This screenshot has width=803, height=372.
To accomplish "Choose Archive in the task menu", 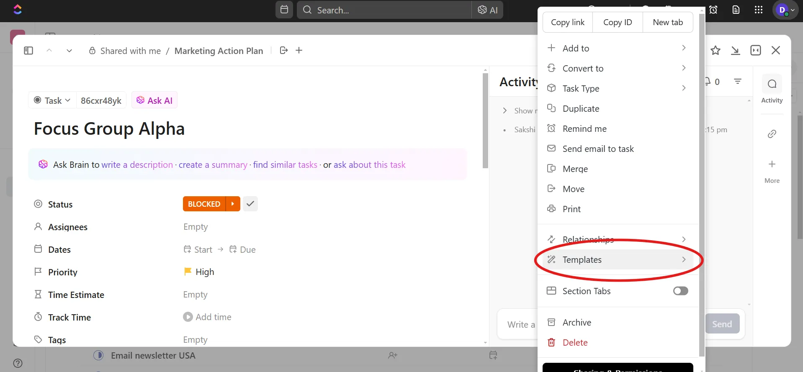I will pyautogui.click(x=617, y=323).
